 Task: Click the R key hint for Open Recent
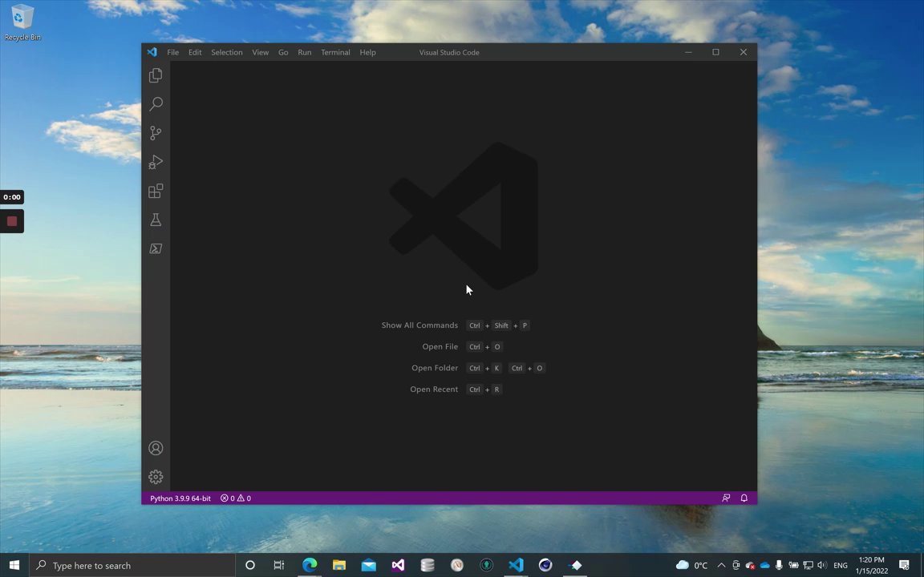496,389
